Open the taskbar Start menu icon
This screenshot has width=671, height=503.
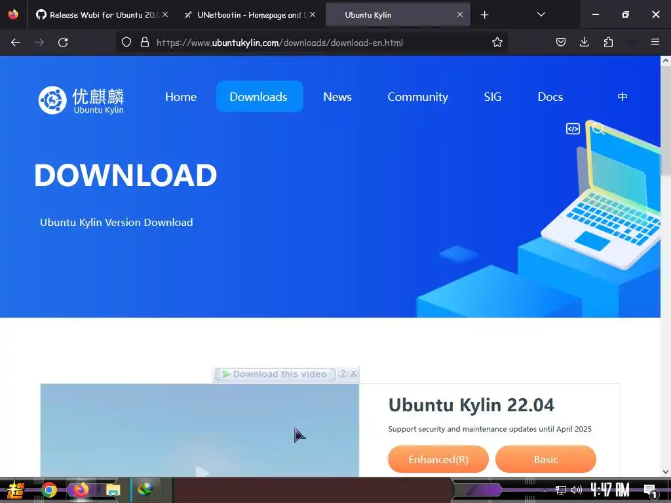[16, 490]
